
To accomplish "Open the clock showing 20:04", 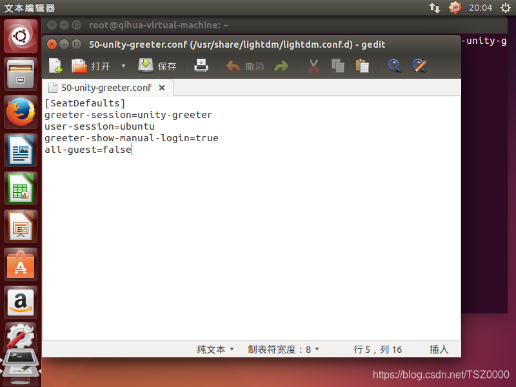I will (480, 8).
